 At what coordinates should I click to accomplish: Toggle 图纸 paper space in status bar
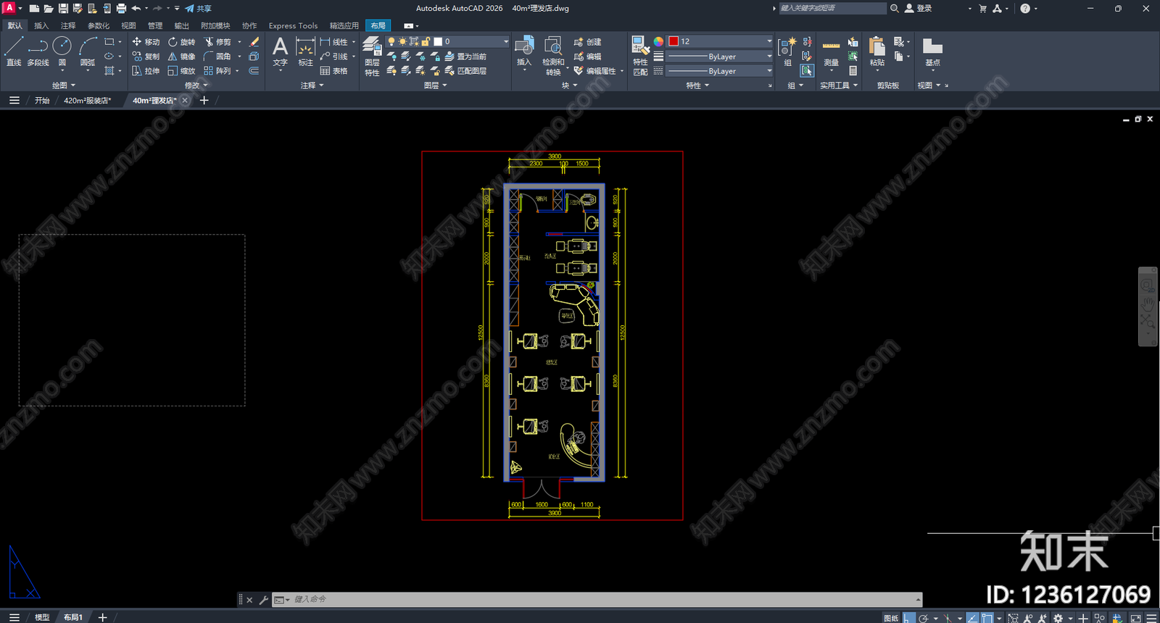tap(891, 618)
